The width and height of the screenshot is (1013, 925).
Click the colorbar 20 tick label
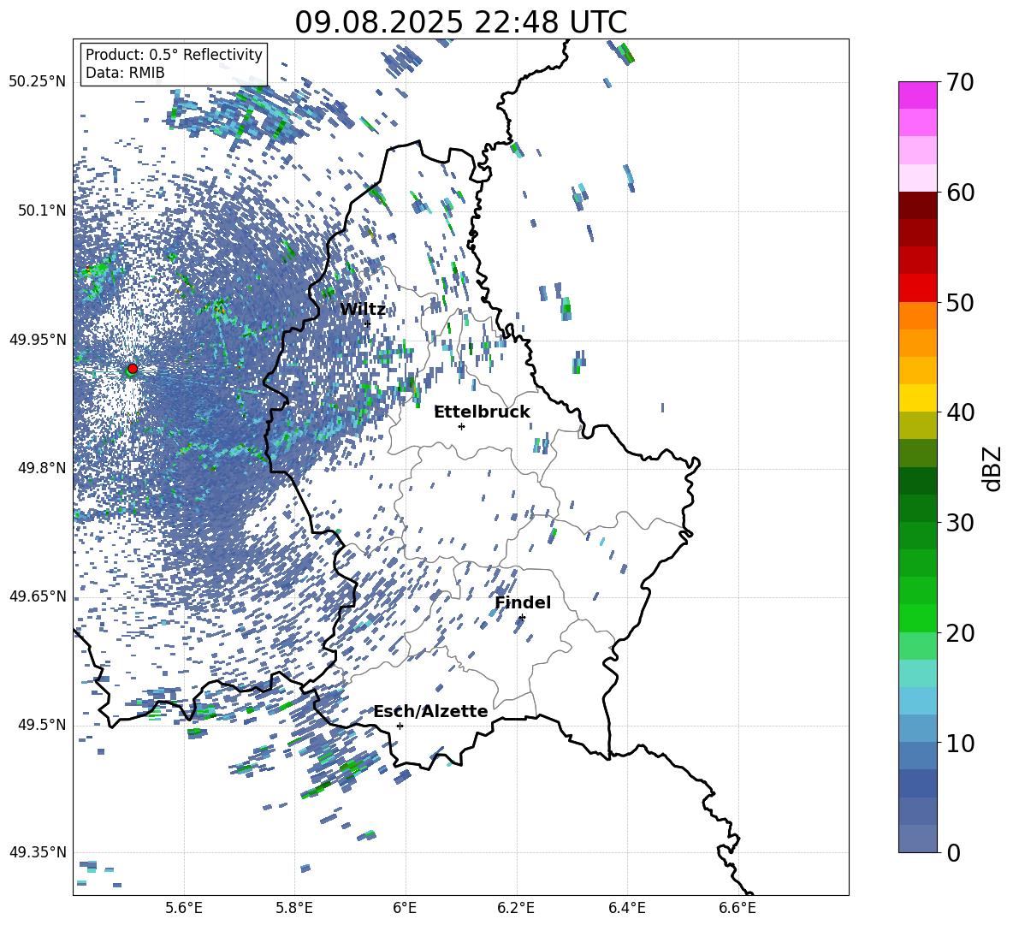[960, 633]
